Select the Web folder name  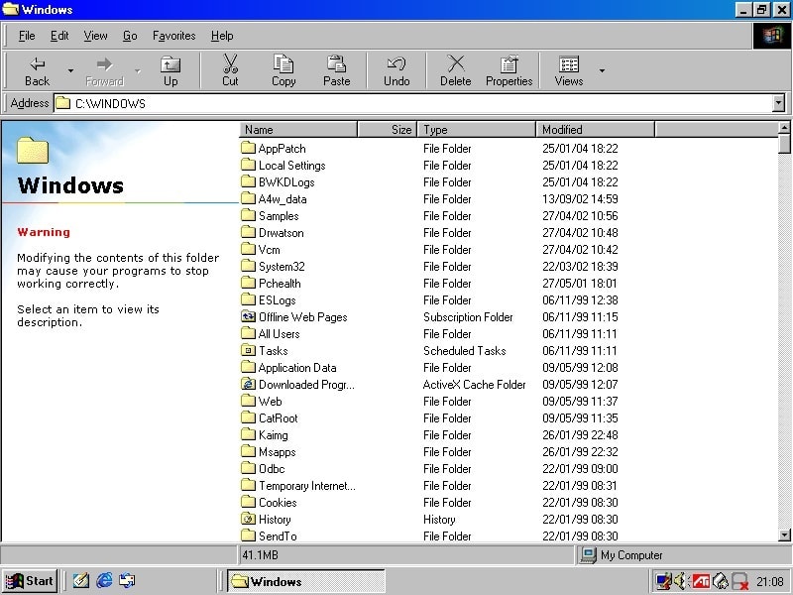tap(270, 402)
